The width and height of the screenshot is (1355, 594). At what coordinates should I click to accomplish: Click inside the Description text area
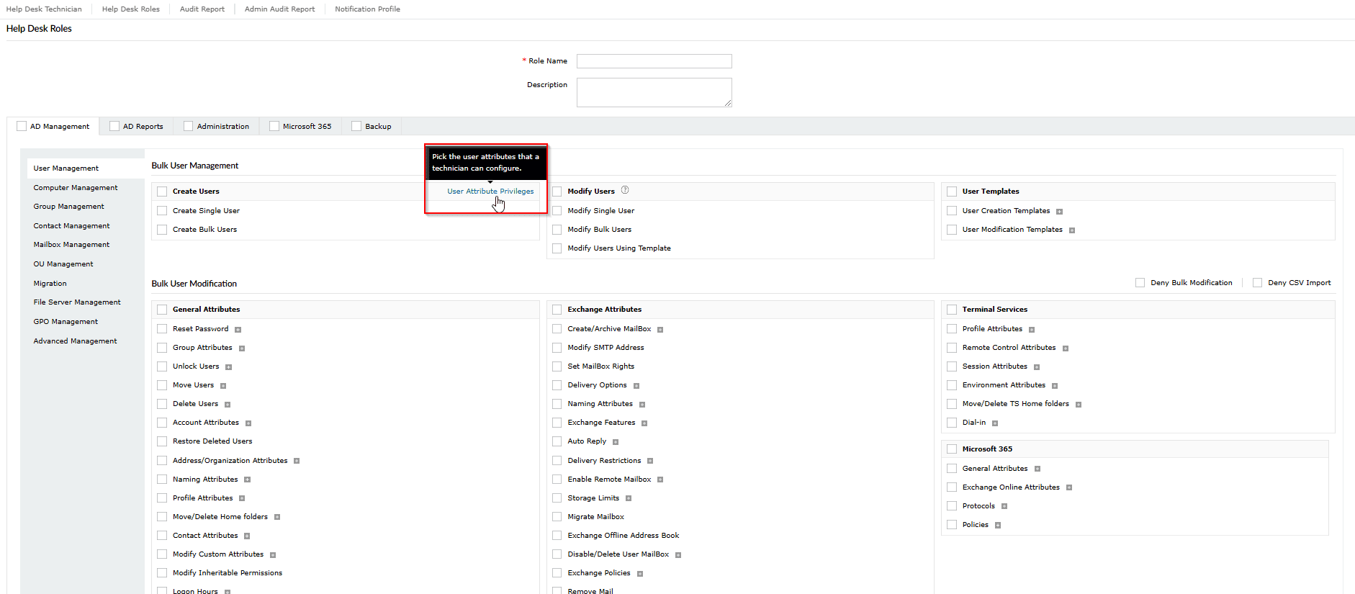pos(654,92)
